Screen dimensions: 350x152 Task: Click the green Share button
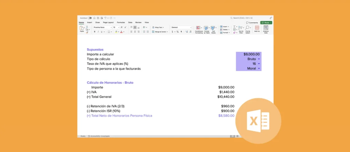266,22
